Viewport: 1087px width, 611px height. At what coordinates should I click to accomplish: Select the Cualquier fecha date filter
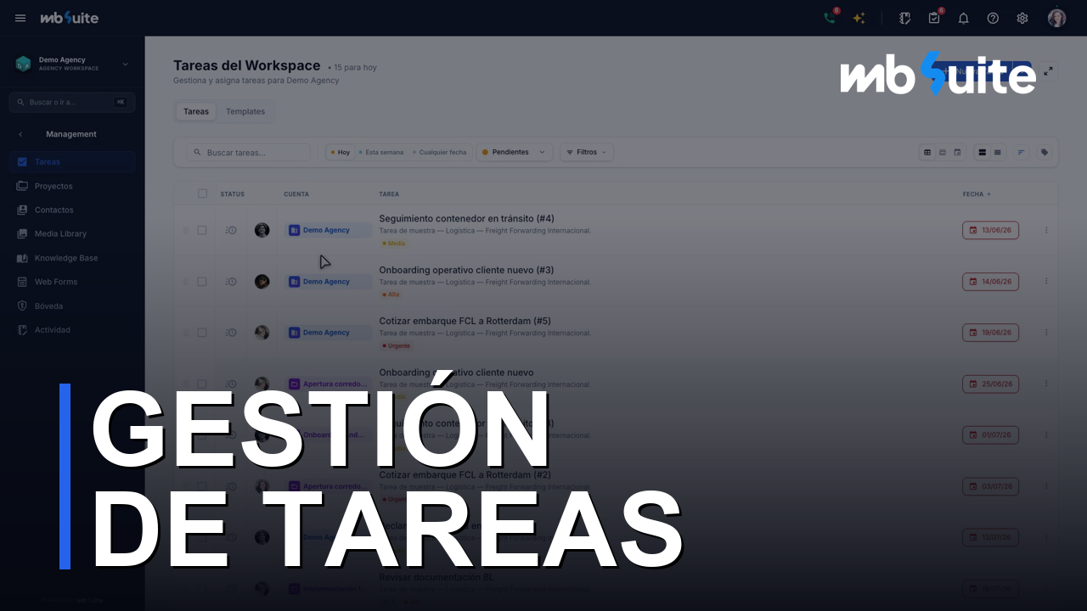pos(440,153)
